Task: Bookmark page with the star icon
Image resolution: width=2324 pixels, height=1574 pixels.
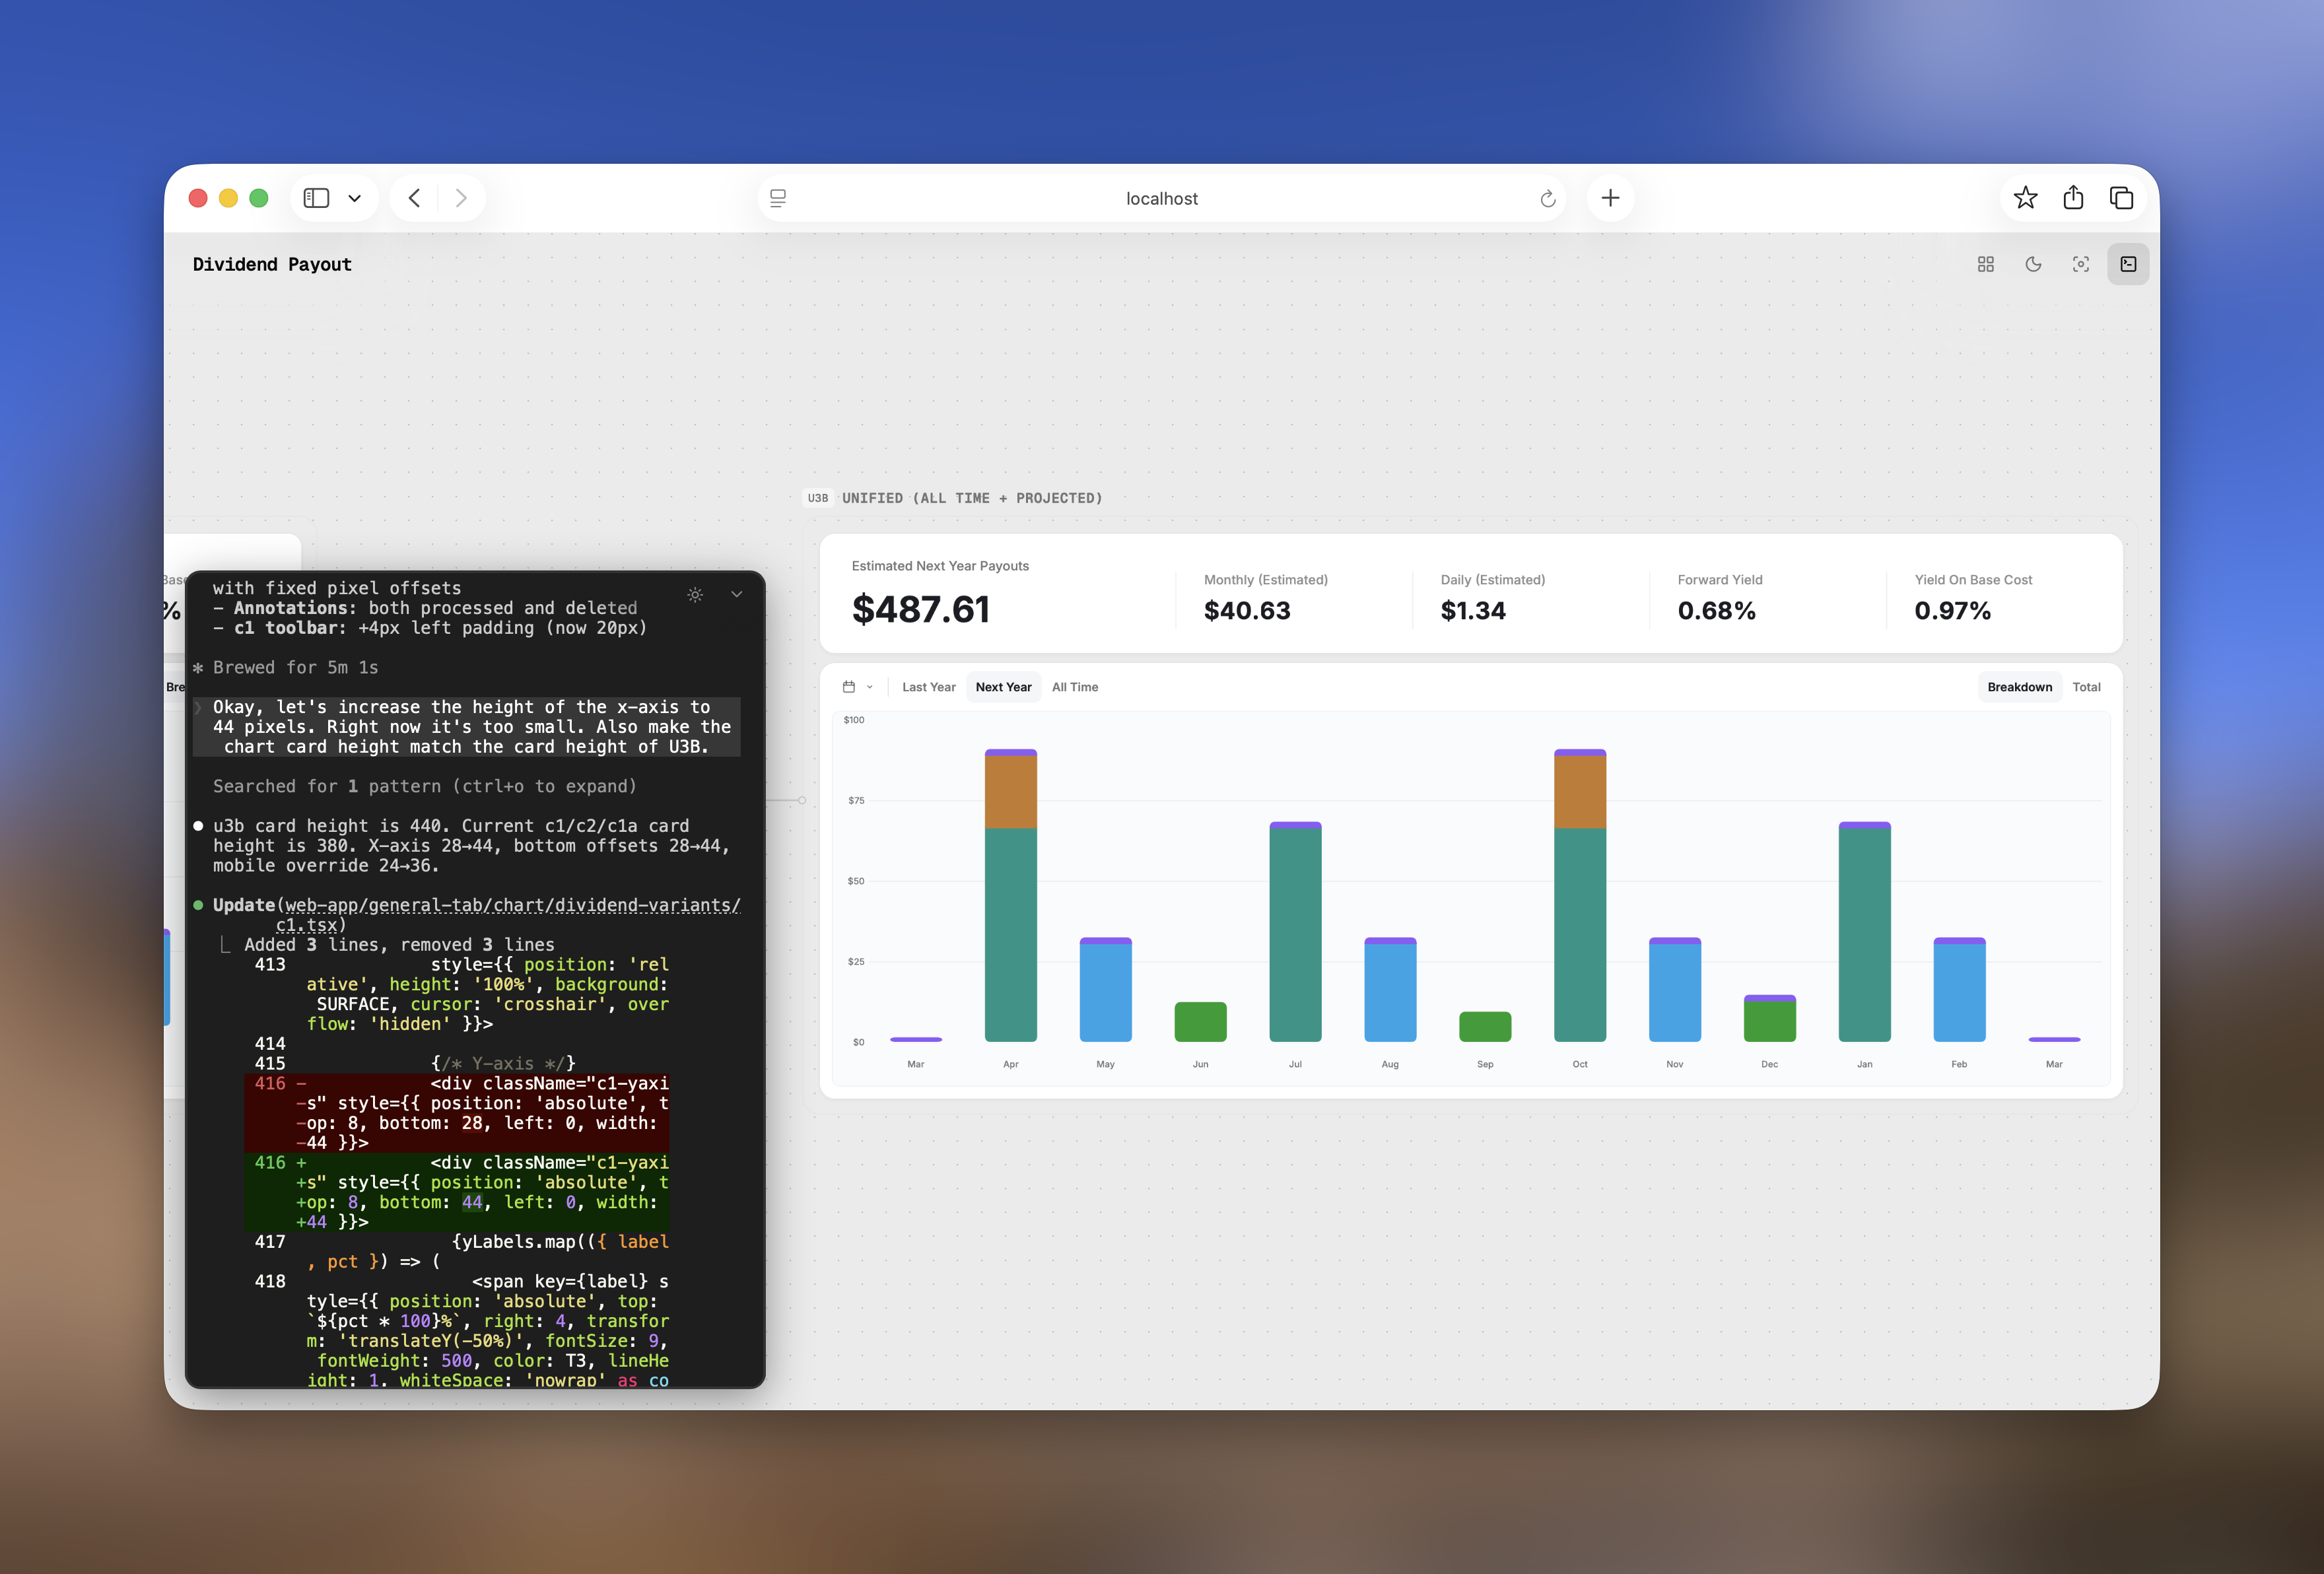Action: 2025,198
